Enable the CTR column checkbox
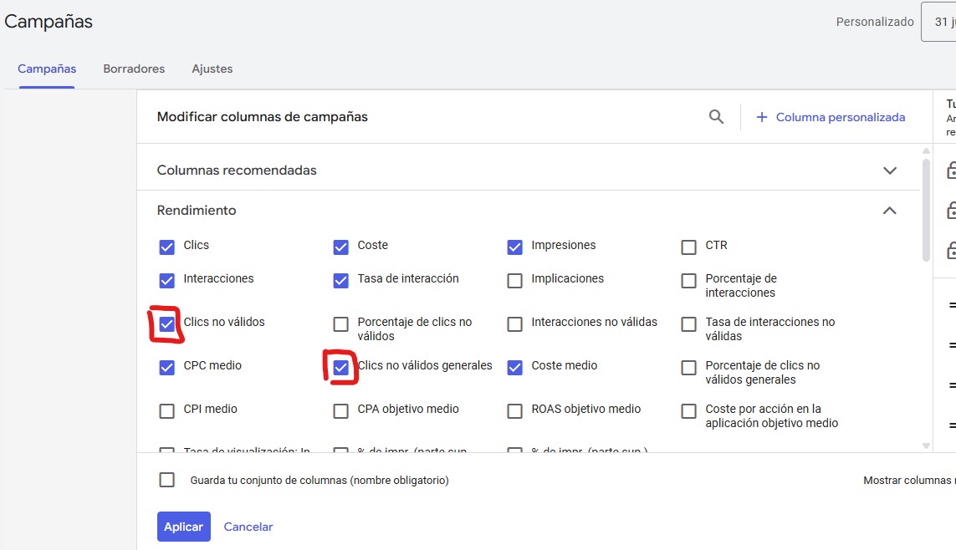The width and height of the screenshot is (956, 550). 688,247
